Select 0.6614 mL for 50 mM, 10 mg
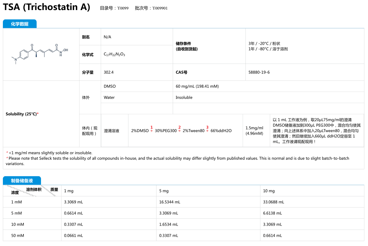 [x=272, y=236]
